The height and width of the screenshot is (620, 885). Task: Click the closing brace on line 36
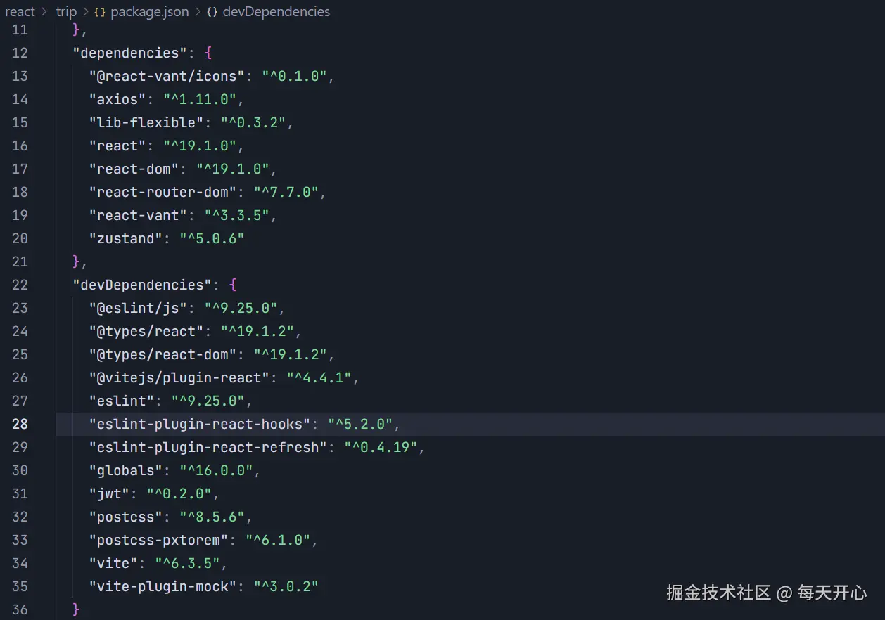[x=77, y=609]
